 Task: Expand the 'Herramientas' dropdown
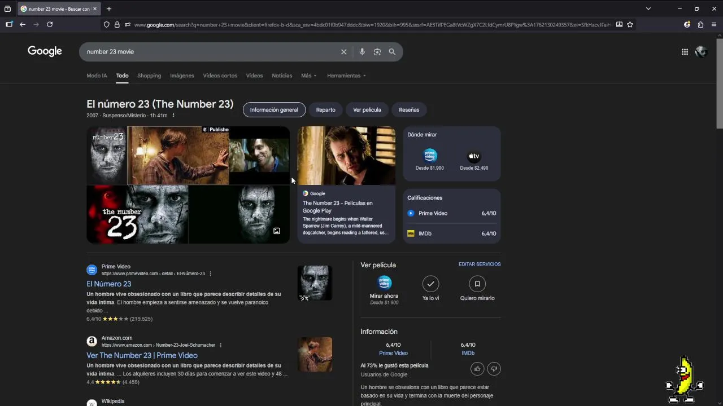click(346, 76)
